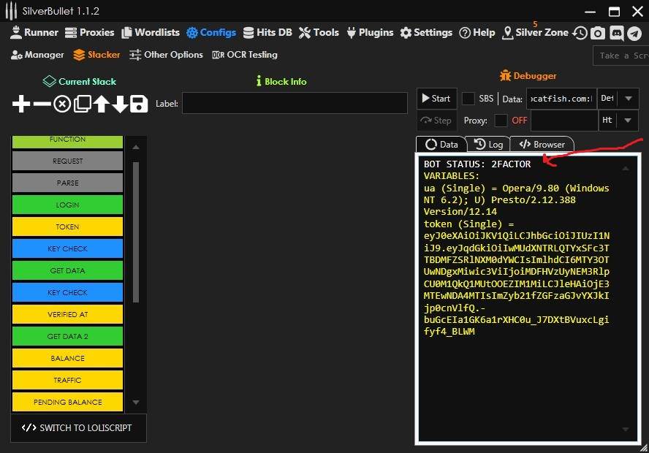
Task: Click into the Label text field
Action: [295, 103]
